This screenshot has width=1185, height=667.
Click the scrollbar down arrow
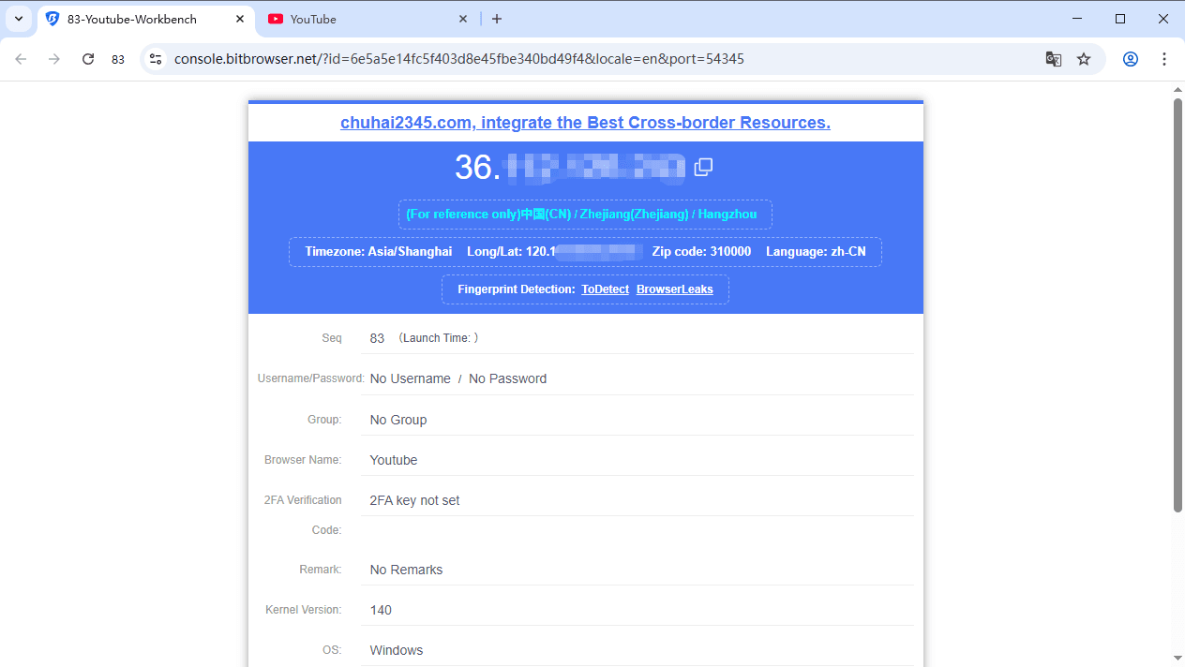1178,659
